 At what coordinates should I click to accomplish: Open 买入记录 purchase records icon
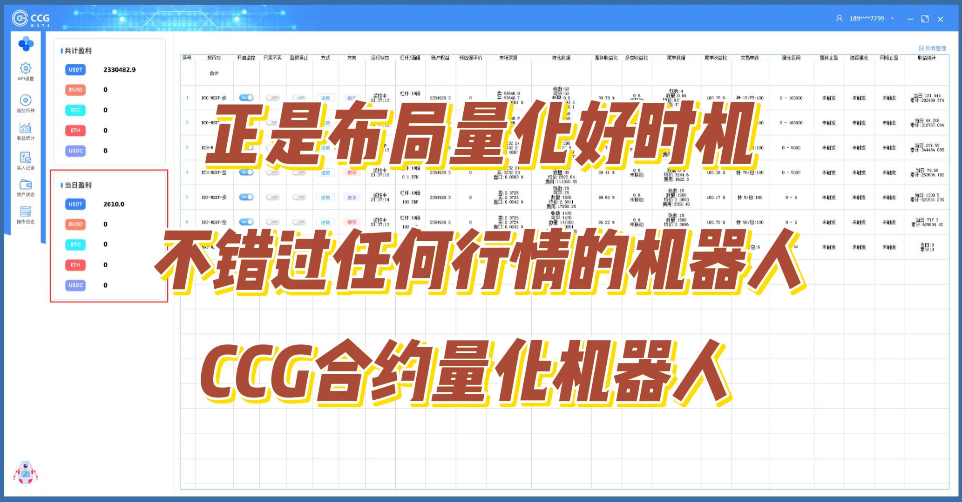pyautogui.click(x=26, y=158)
